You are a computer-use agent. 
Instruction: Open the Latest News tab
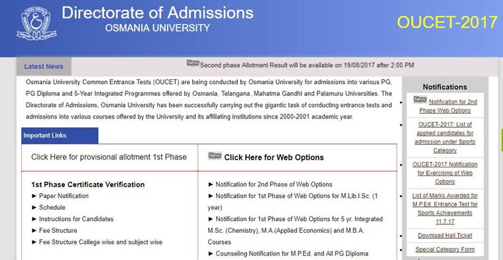(44, 67)
